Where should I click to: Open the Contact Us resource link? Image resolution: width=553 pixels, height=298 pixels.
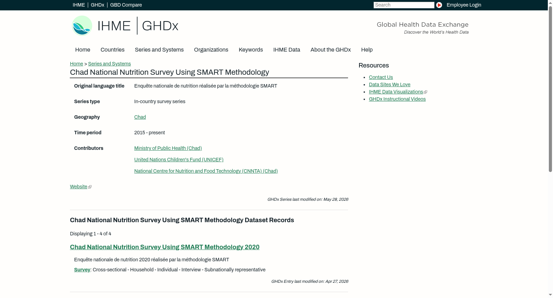pyautogui.click(x=381, y=77)
